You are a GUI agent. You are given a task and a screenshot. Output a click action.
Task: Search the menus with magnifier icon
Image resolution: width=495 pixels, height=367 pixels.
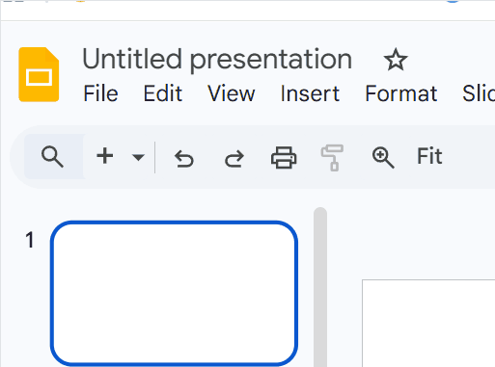point(52,157)
